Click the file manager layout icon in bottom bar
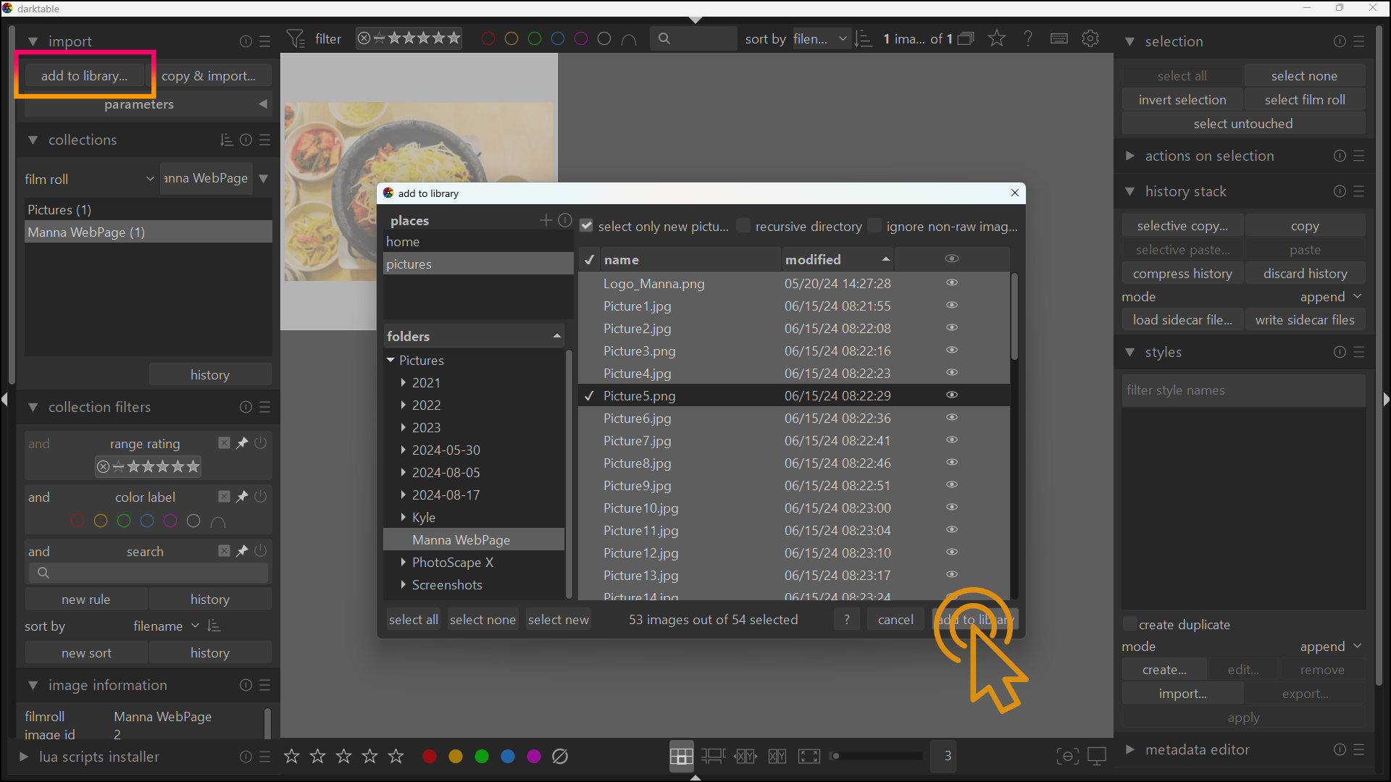 coord(681,757)
